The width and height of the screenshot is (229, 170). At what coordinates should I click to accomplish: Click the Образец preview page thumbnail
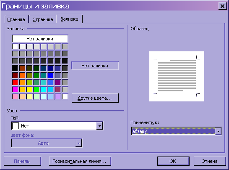(177, 76)
